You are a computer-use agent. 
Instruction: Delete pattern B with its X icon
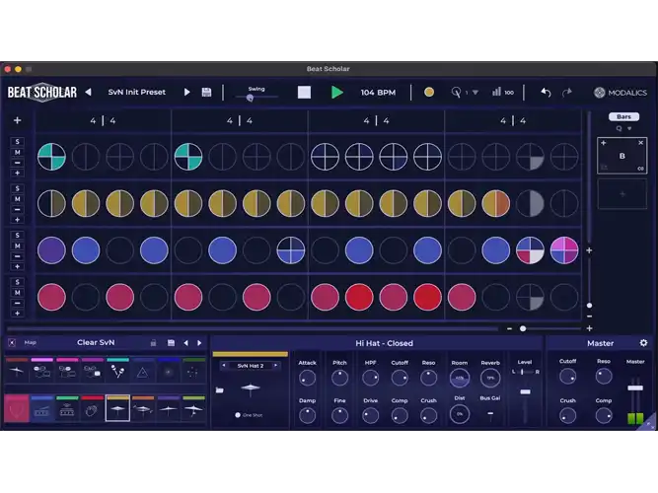click(641, 143)
